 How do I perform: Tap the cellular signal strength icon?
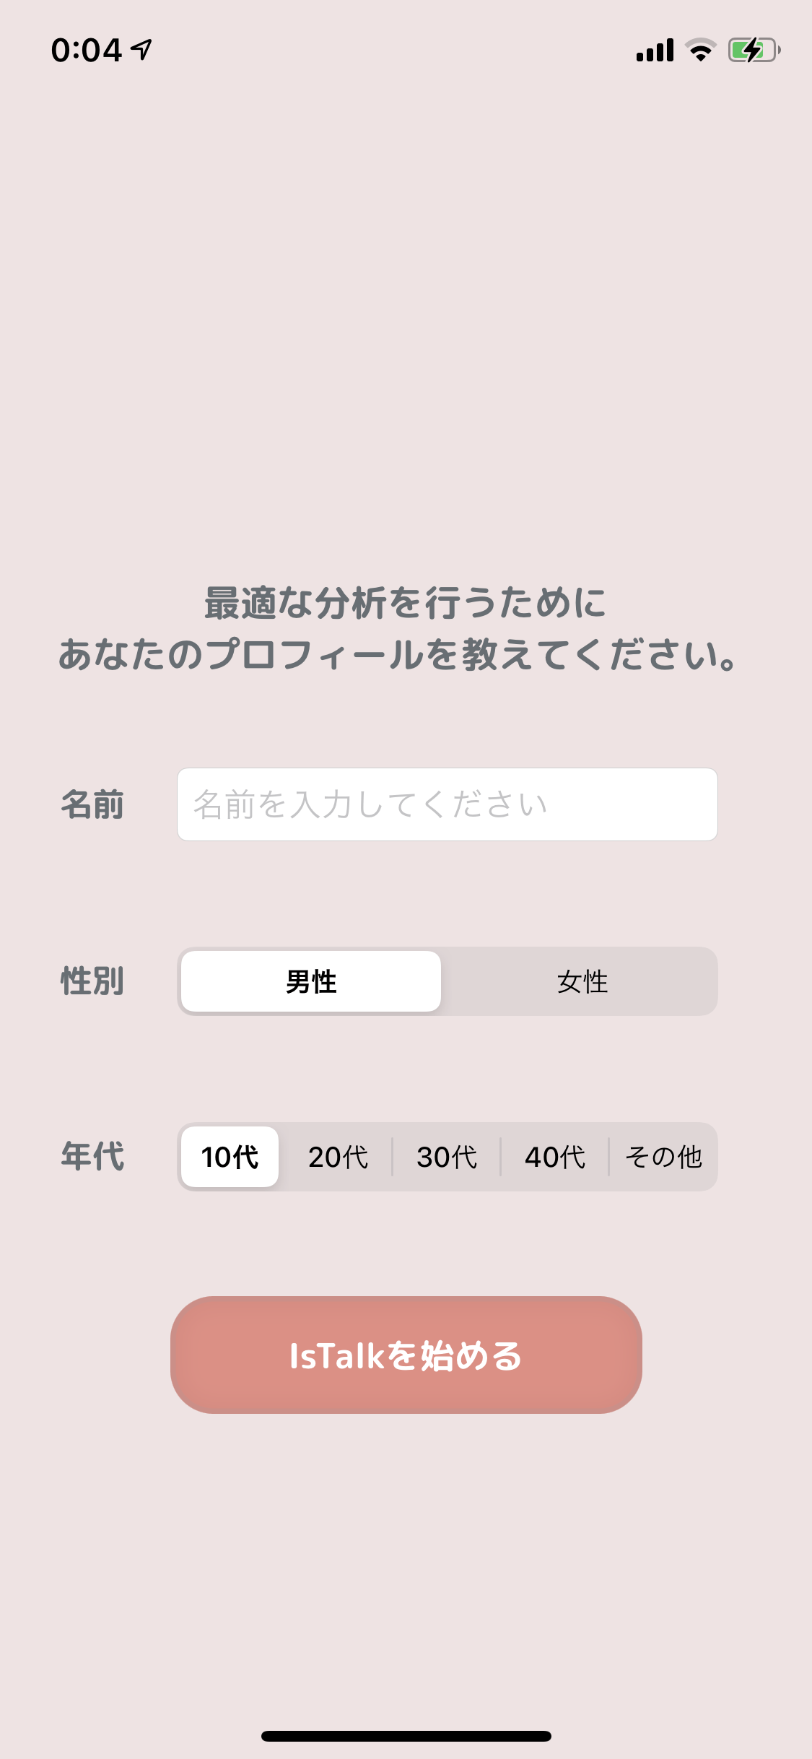655,51
